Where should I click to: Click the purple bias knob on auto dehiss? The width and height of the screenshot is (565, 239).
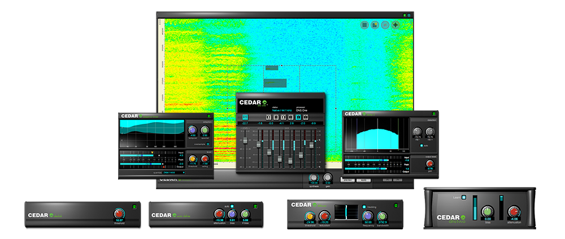232,214
